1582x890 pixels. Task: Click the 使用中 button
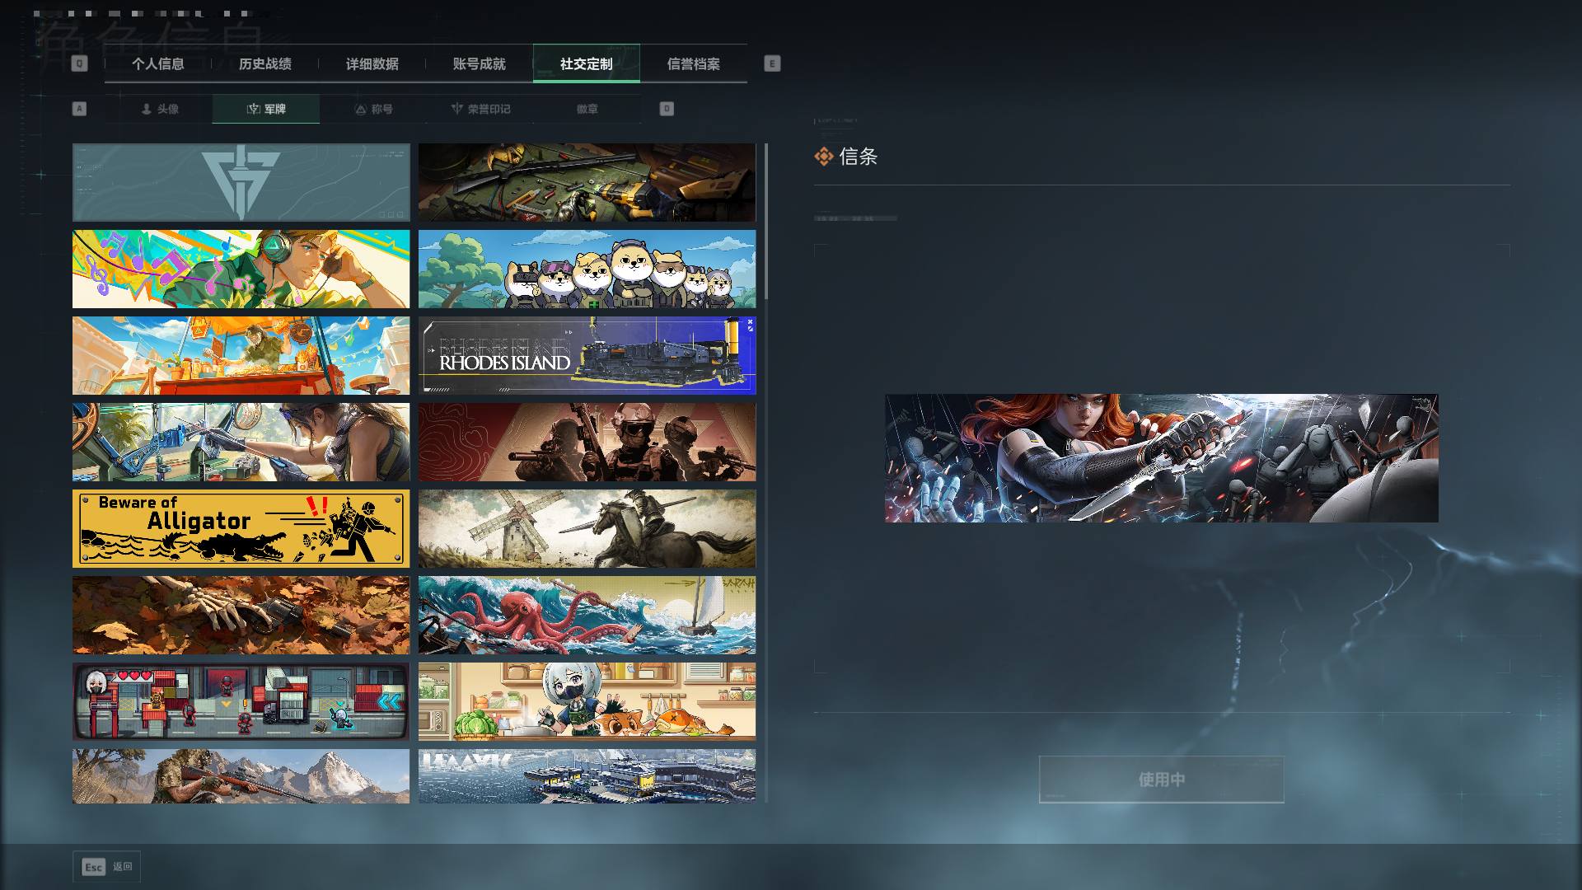pos(1161,780)
